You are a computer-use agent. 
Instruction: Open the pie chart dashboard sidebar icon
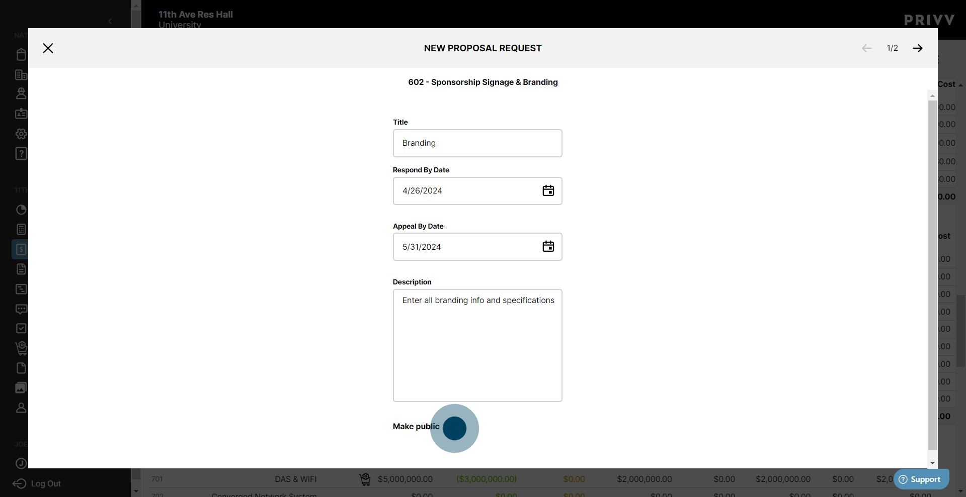(x=21, y=210)
